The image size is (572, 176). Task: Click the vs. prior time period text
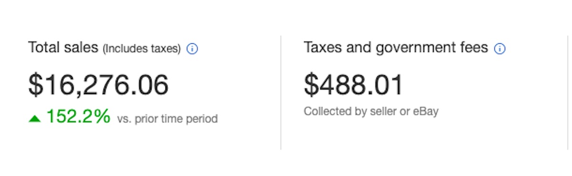click(167, 118)
